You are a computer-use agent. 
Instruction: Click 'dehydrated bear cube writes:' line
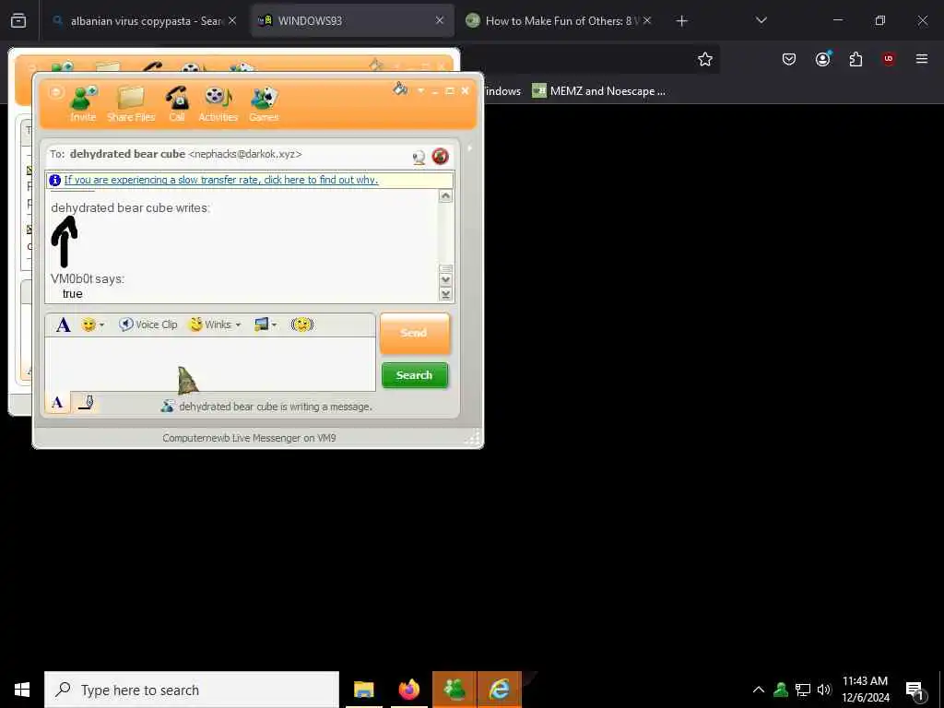click(x=131, y=208)
